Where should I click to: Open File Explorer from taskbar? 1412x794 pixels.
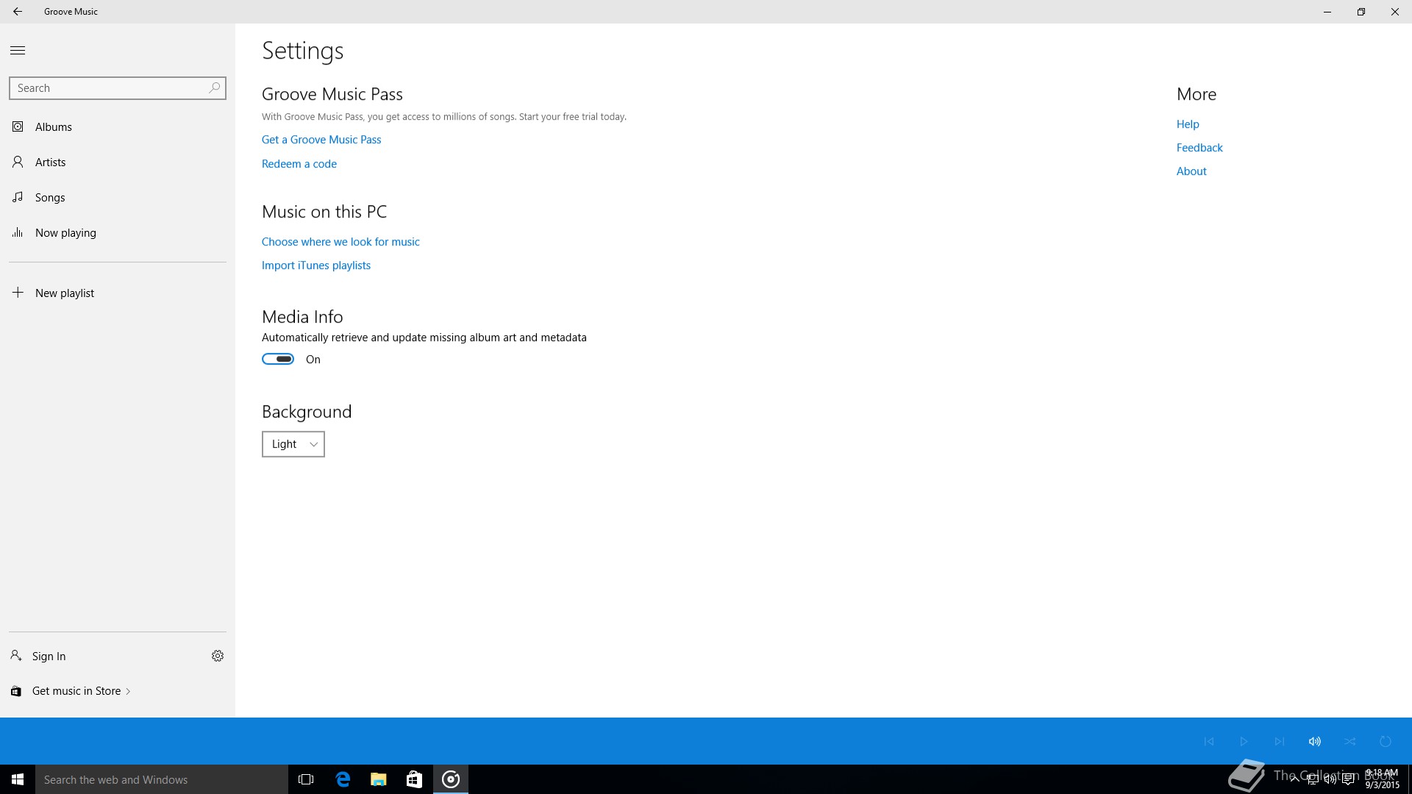(379, 779)
